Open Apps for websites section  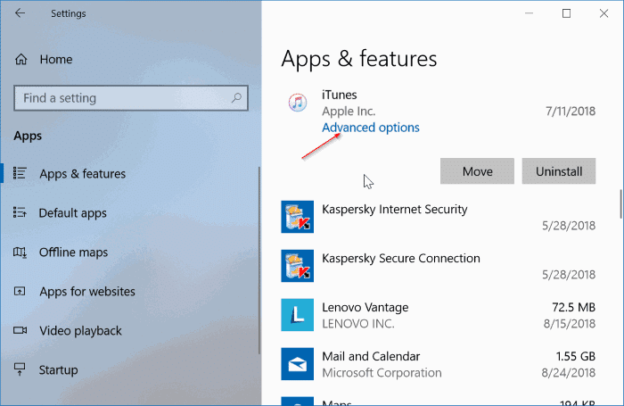[x=87, y=291]
